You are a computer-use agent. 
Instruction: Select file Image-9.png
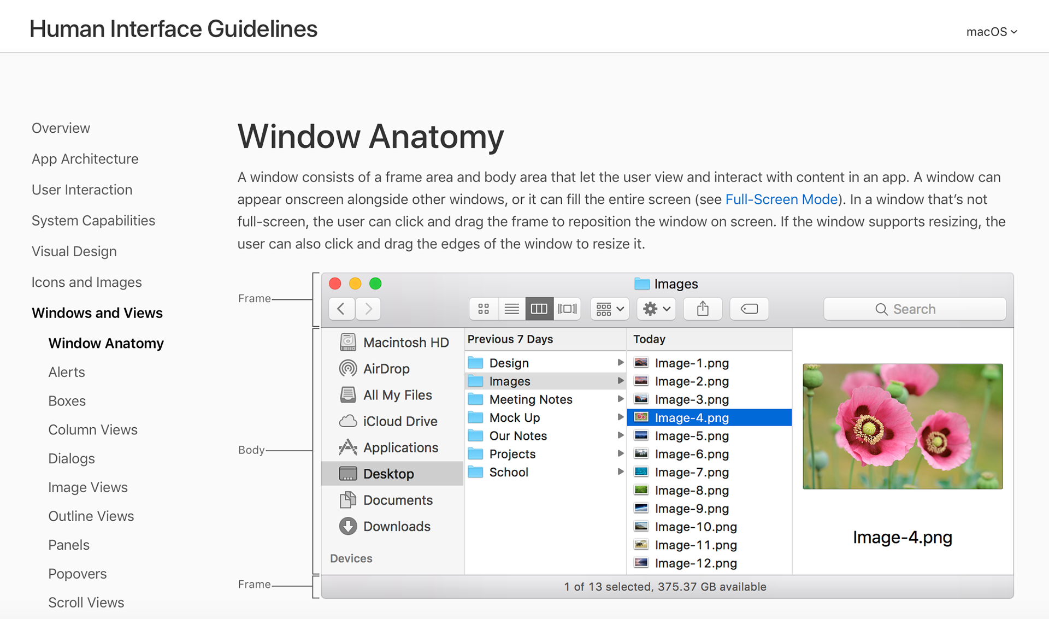point(709,509)
